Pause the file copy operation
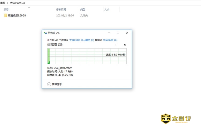 click(116, 45)
